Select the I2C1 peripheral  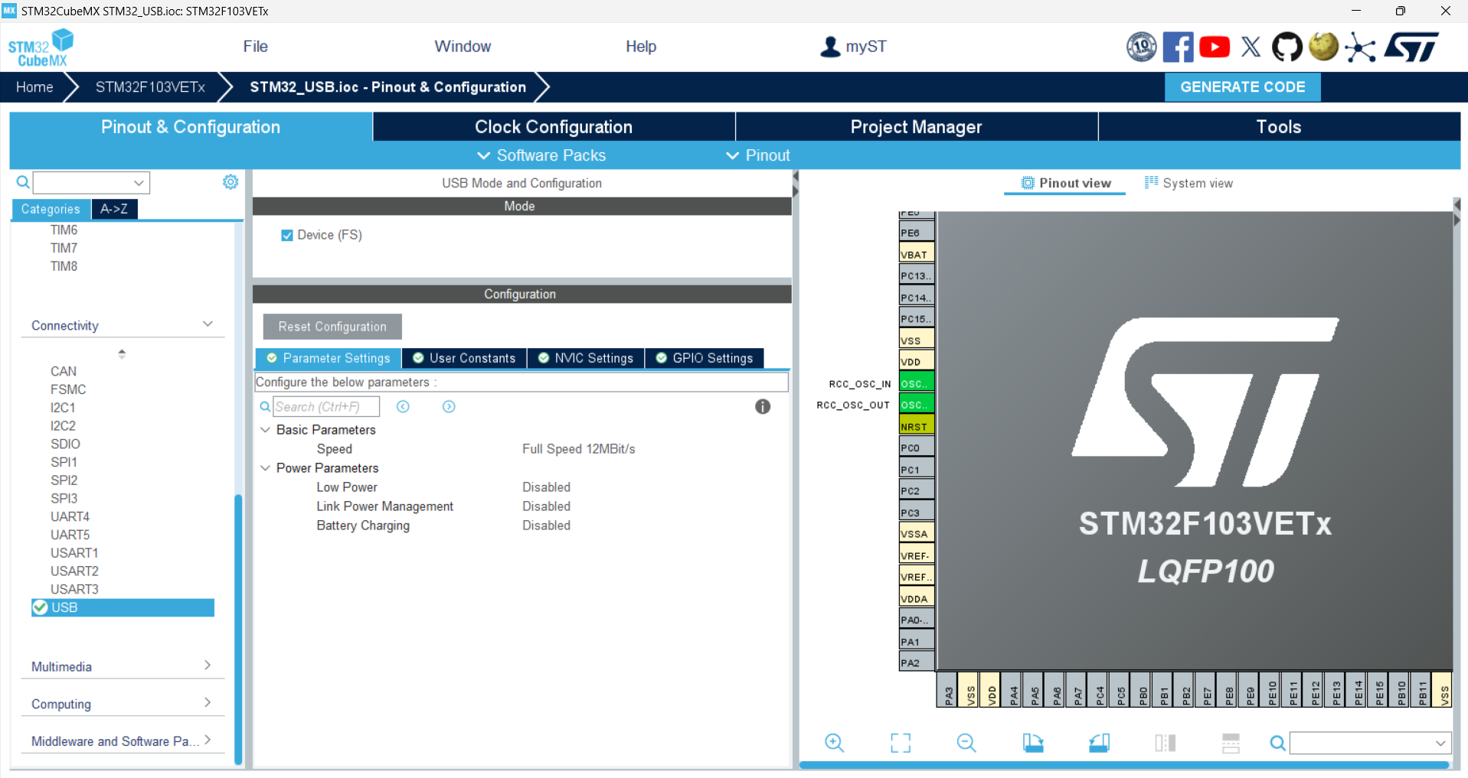(63, 408)
